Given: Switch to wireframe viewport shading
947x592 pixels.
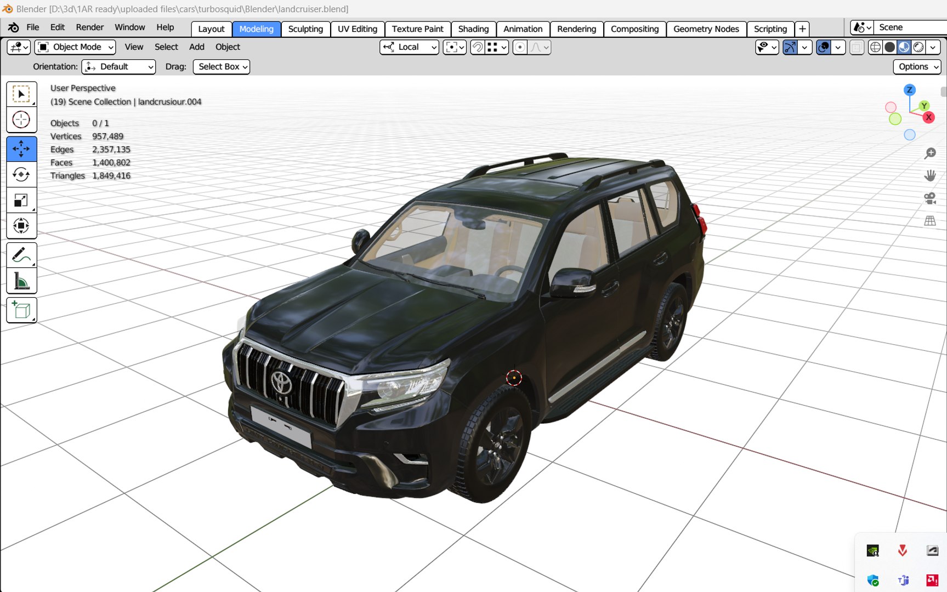Looking at the screenshot, I should [876, 47].
